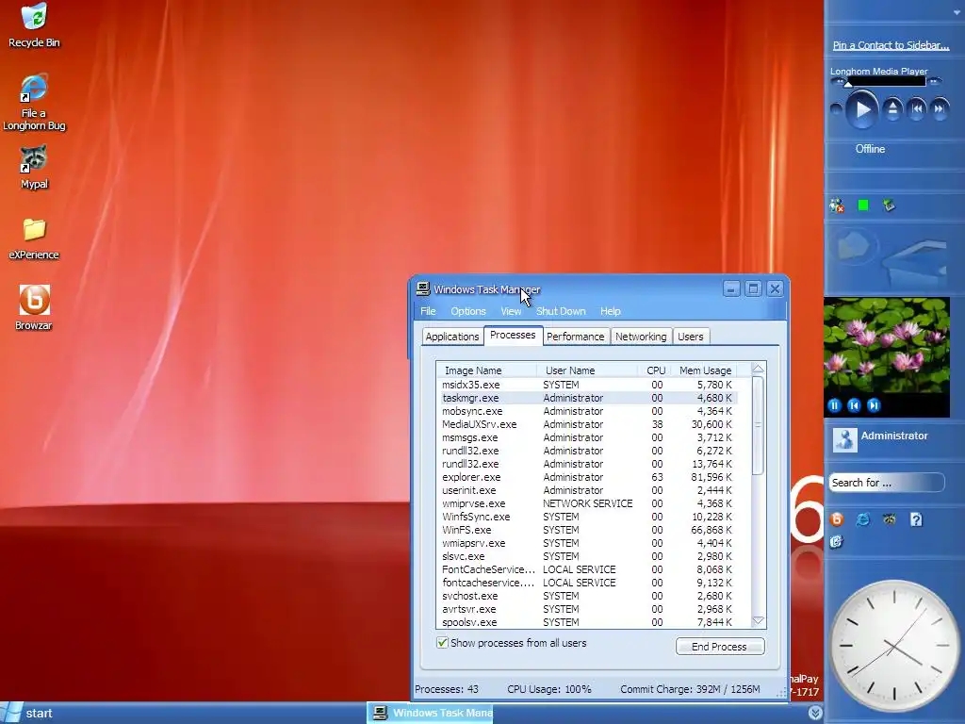Viewport: 965px width, 724px height.
Task: Select the MediaUXSrv.exe process
Action: [587, 424]
